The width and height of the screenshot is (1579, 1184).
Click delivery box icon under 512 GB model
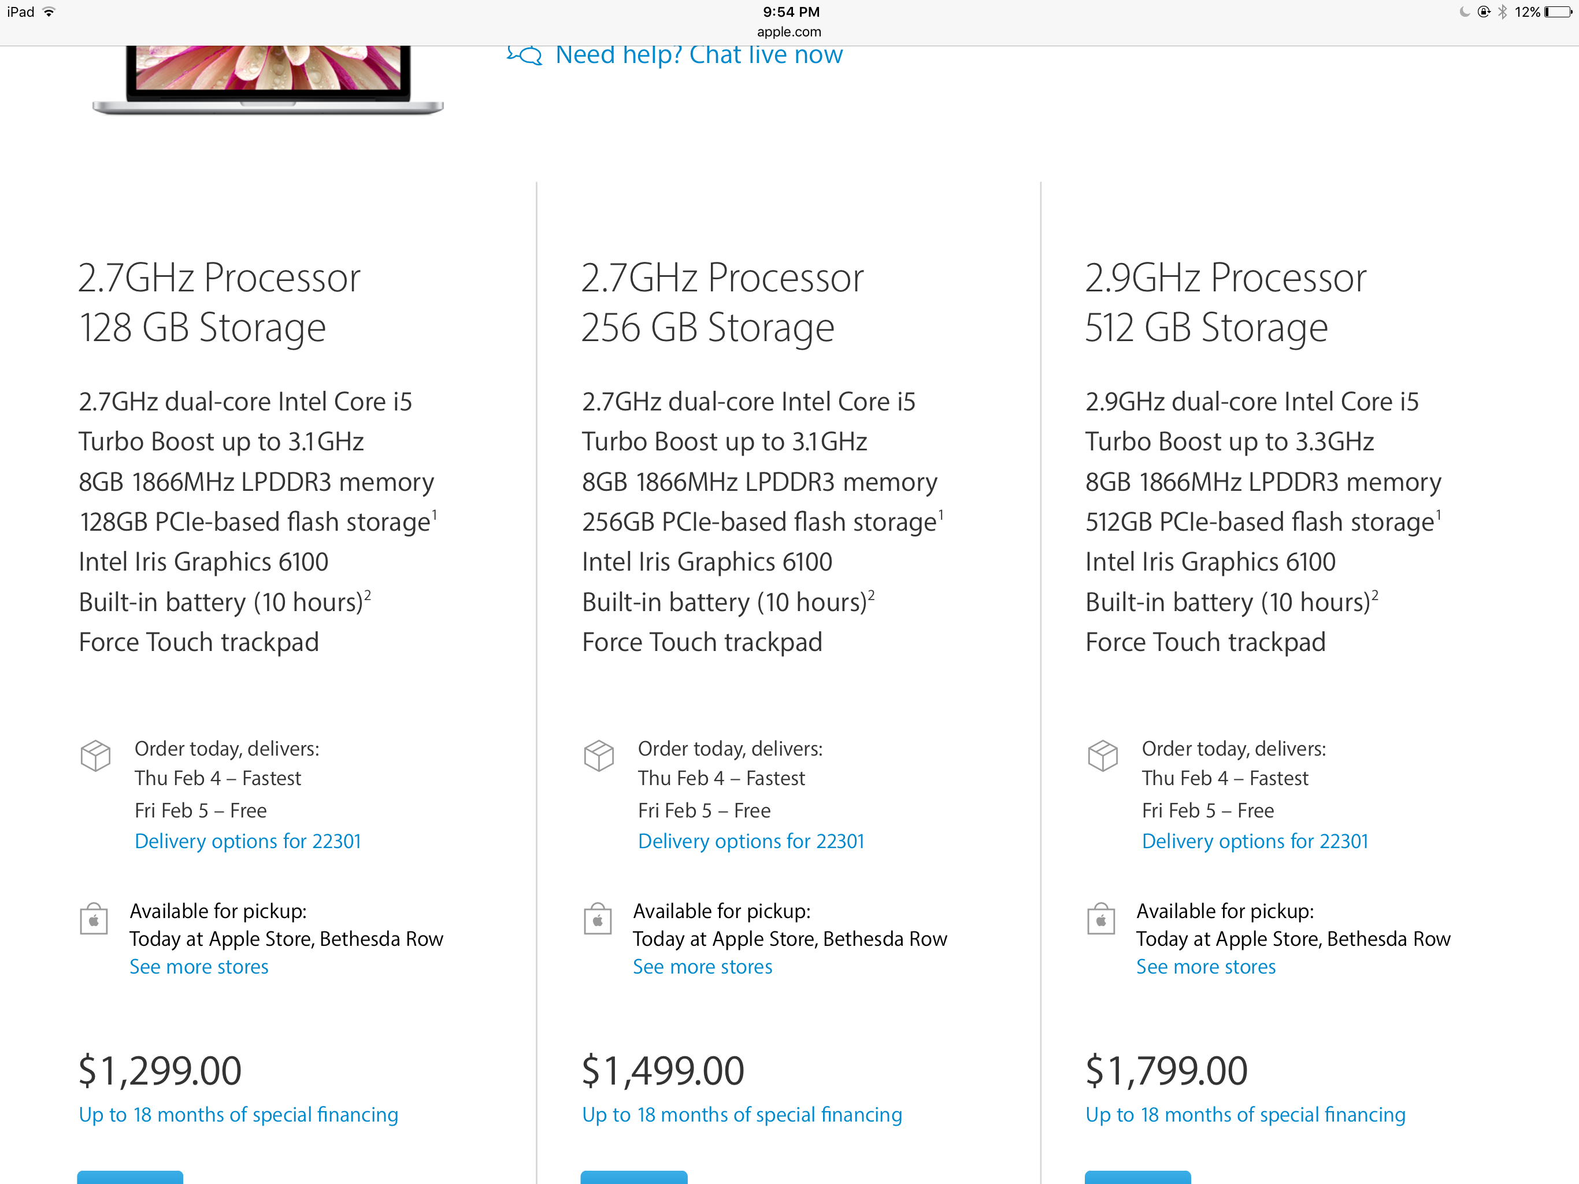1102,756
